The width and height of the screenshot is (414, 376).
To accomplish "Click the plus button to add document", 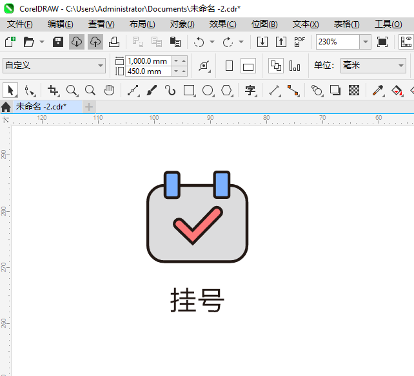I will (x=89, y=107).
